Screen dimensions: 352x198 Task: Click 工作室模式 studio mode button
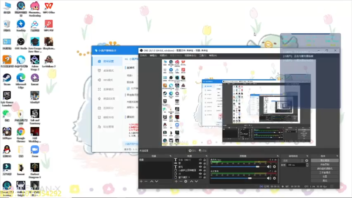point(325,172)
